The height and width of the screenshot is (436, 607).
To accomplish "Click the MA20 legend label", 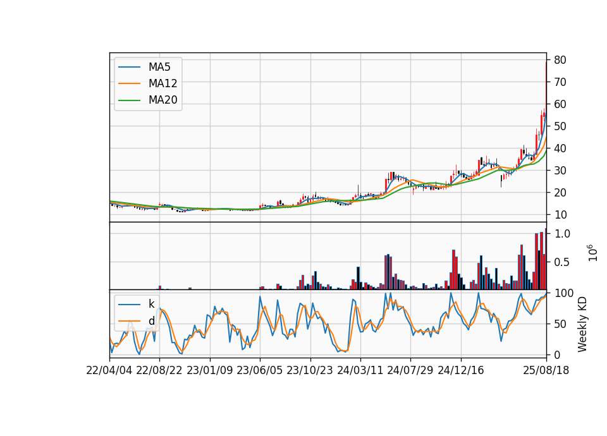I will coord(162,100).
